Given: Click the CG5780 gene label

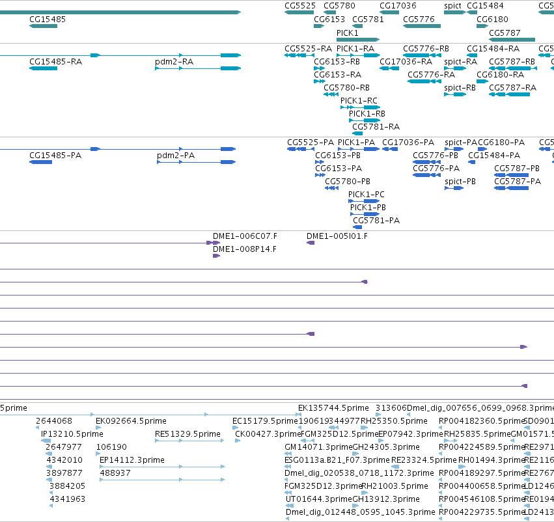Looking at the screenshot, I should [339, 6].
